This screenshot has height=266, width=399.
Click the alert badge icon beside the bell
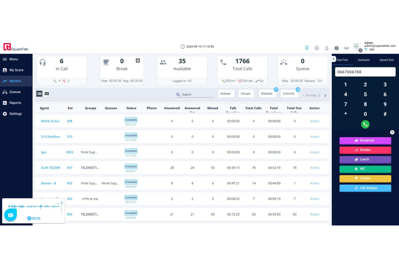coord(336,48)
